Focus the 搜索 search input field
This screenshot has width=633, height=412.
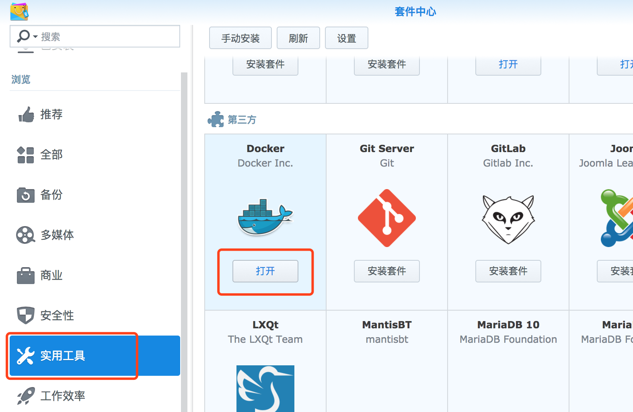[x=95, y=37]
